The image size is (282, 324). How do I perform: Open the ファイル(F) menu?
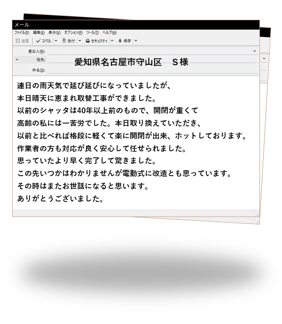(x=22, y=33)
